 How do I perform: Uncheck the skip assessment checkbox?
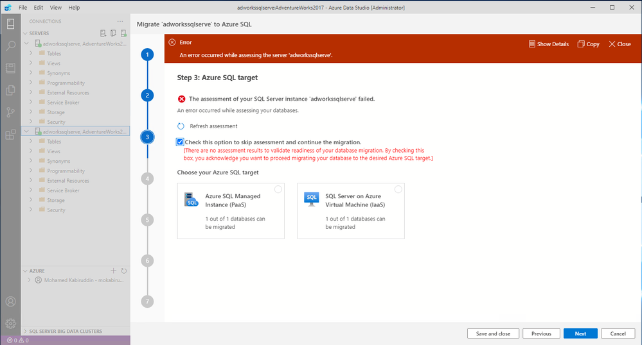coord(180,142)
